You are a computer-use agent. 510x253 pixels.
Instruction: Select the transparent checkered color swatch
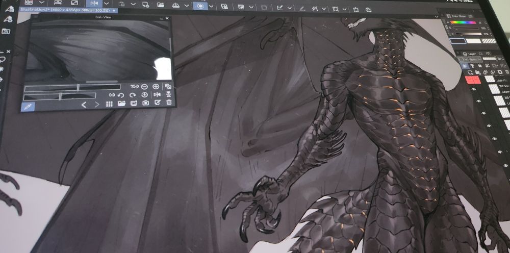coord(489,41)
